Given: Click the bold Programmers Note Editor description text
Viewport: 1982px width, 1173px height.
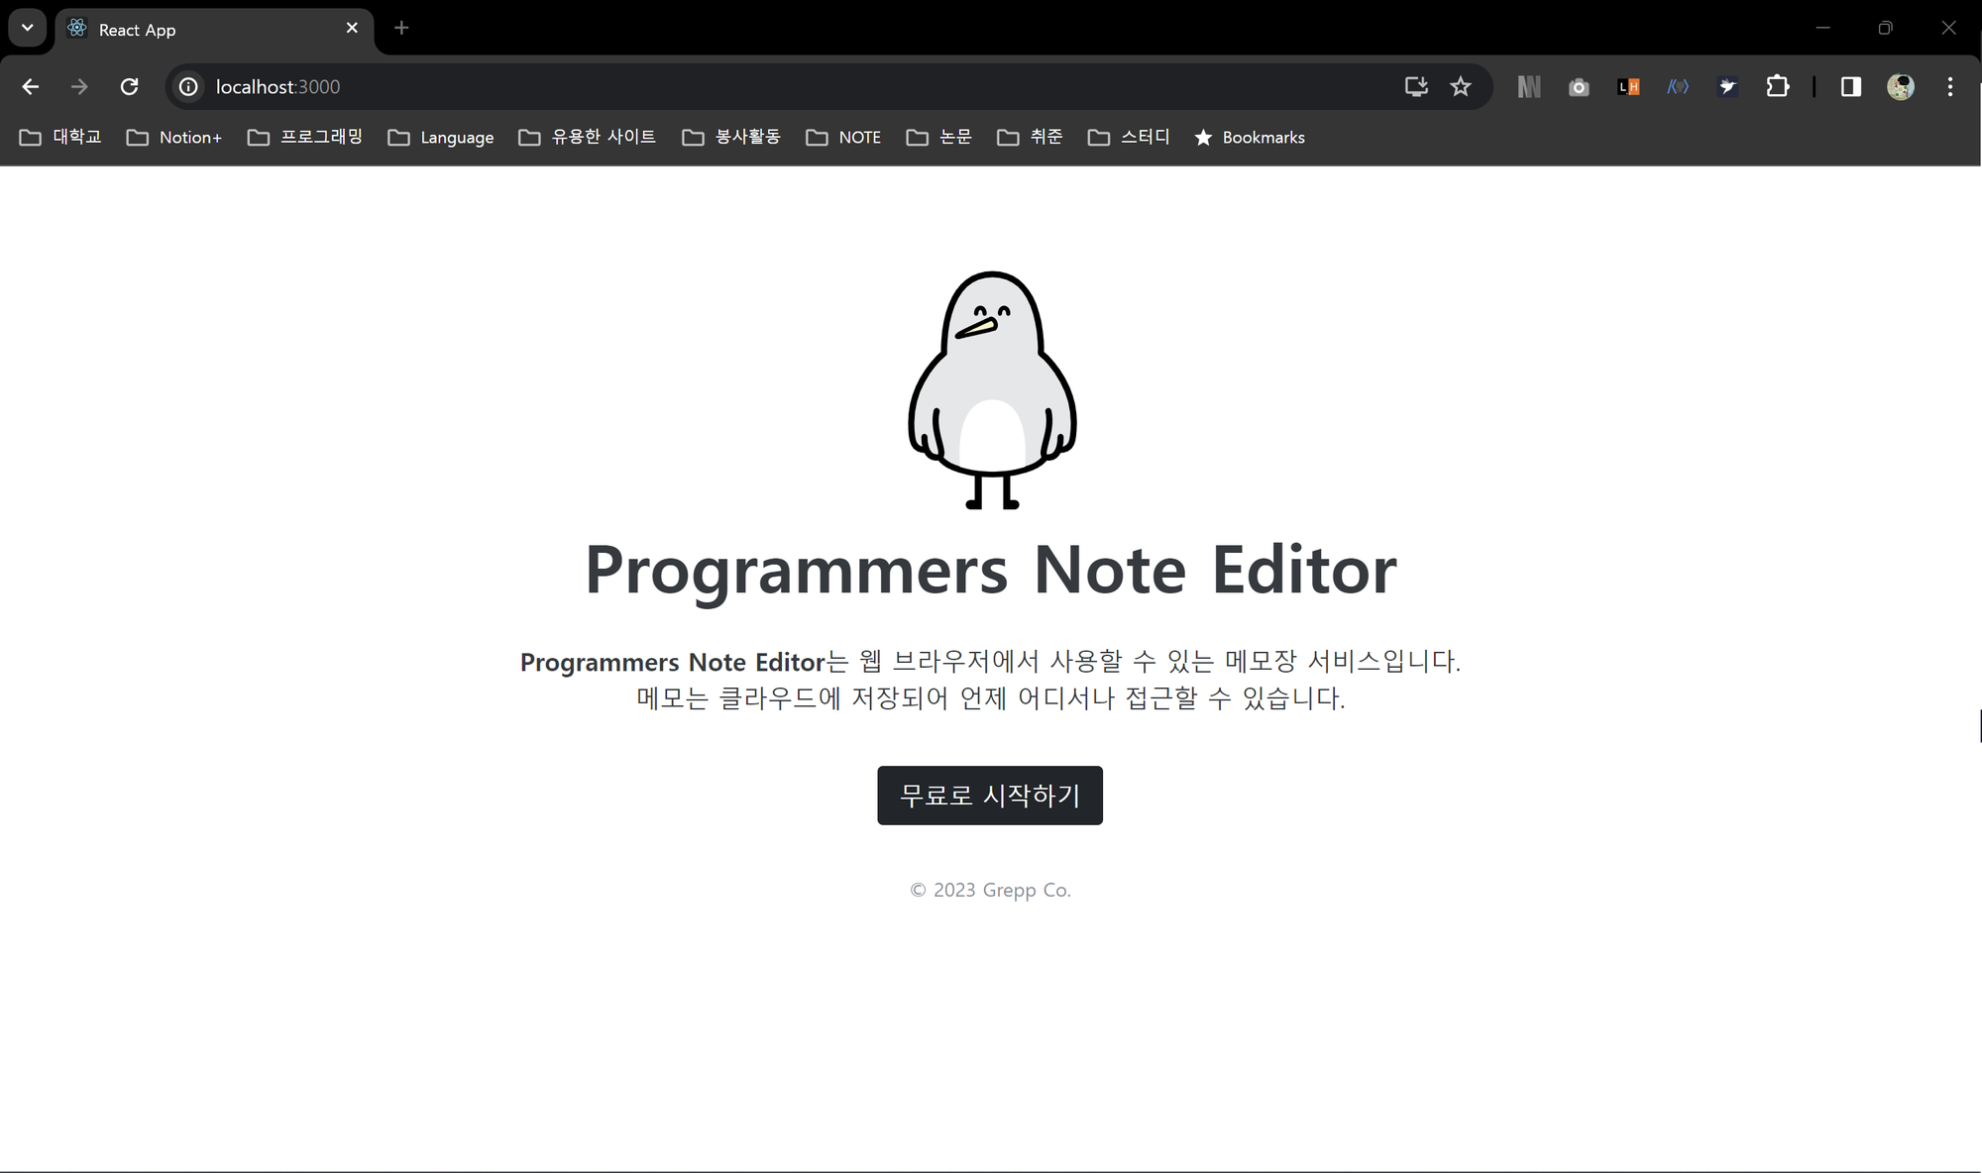Looking at the screenshot, I should point(673,662).
